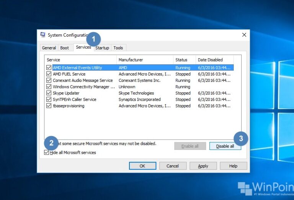Toggle Hide all Microsoft services checkbox
This screenshot has width=294, height=200.
46,153
